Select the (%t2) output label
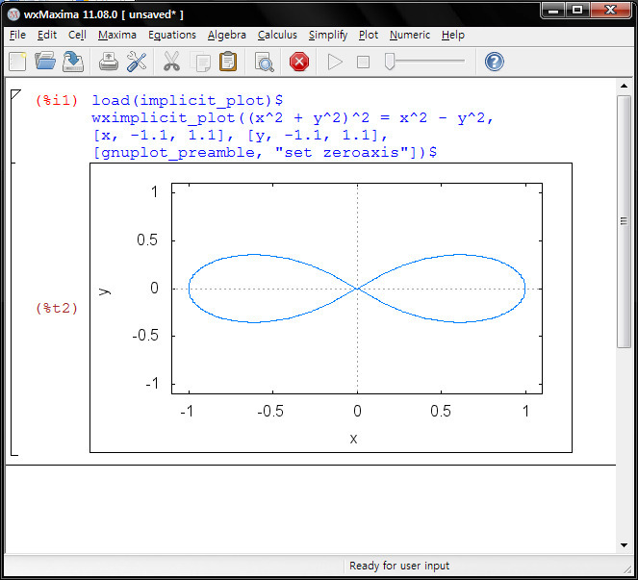Image resolution: width=638 pixels, height=580 pixels. 57,308
